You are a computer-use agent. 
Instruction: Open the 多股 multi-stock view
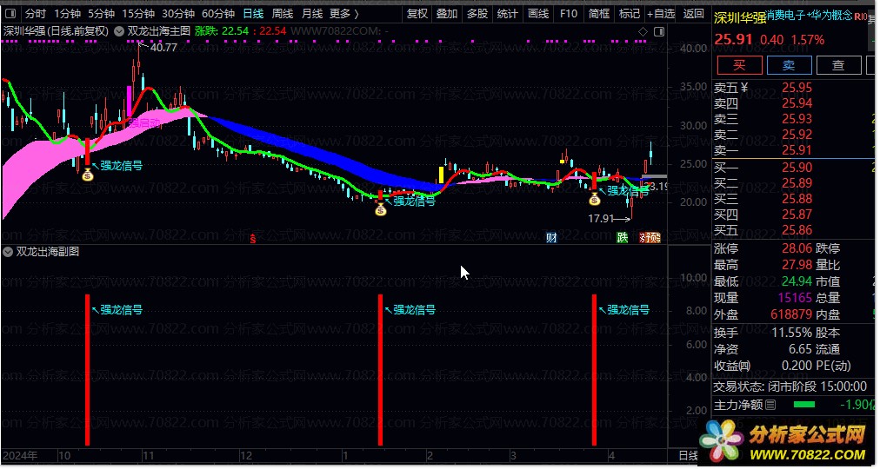click(x=477, y=13)
